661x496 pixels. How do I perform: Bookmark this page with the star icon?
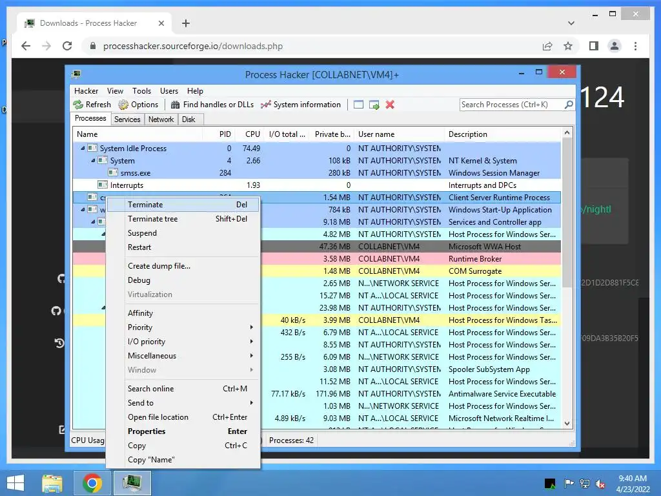tap(568, 46)
